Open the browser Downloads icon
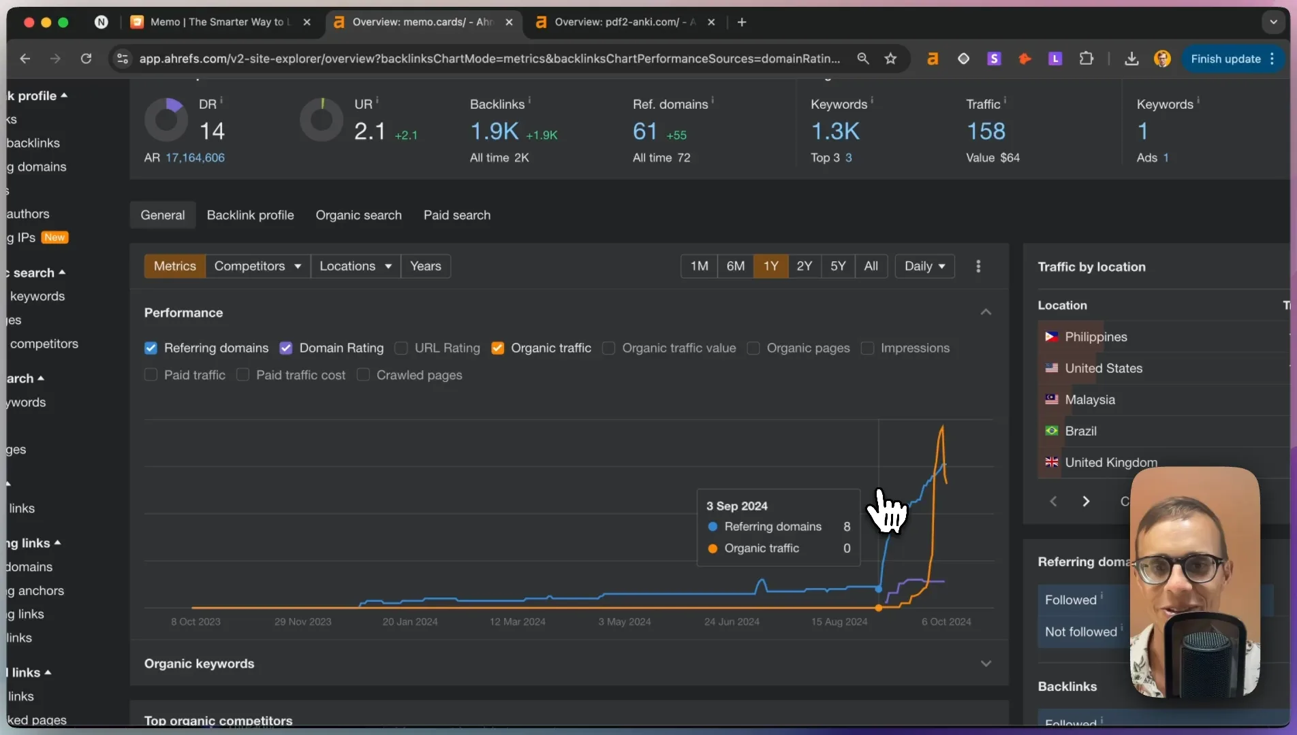This screenshot has width=1297, height=735. click(x=1131, y=59)
